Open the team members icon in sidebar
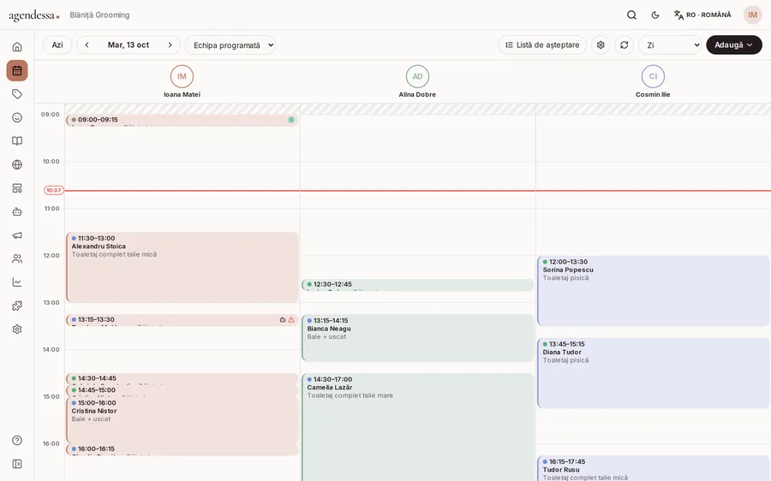 17,259
